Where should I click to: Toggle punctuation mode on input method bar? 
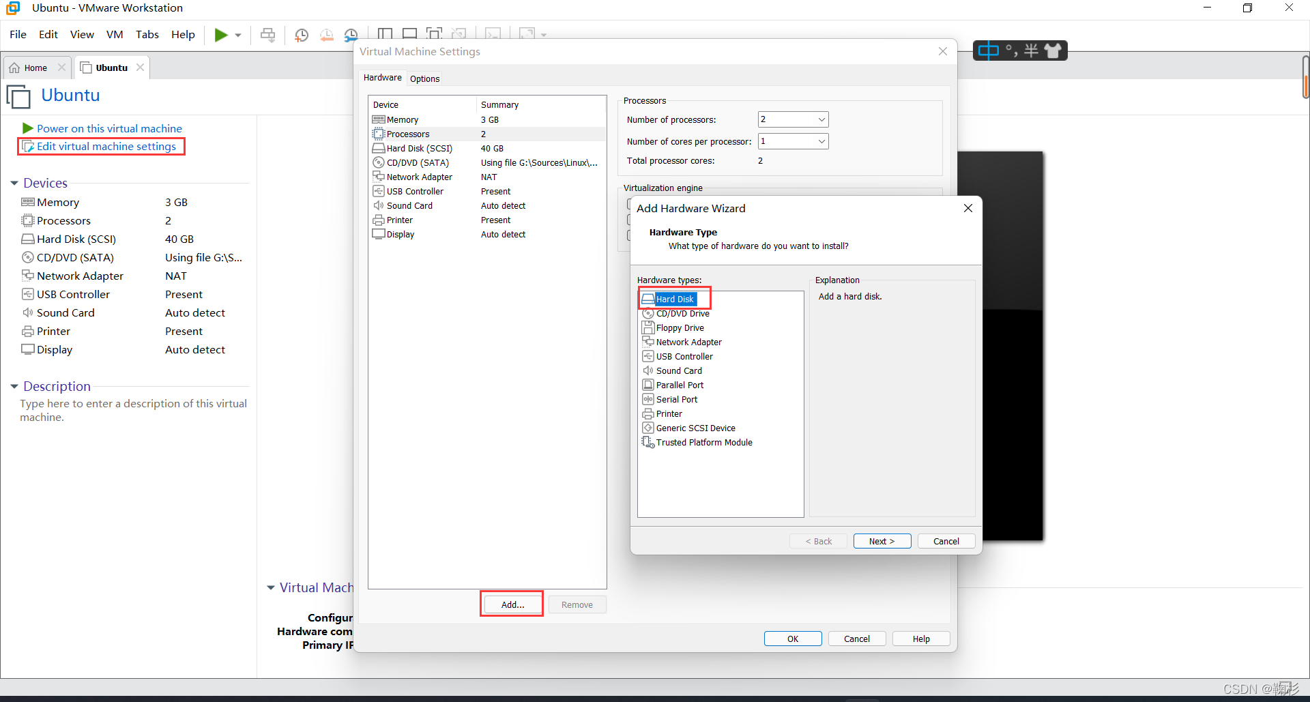(x=1010, y=50)
